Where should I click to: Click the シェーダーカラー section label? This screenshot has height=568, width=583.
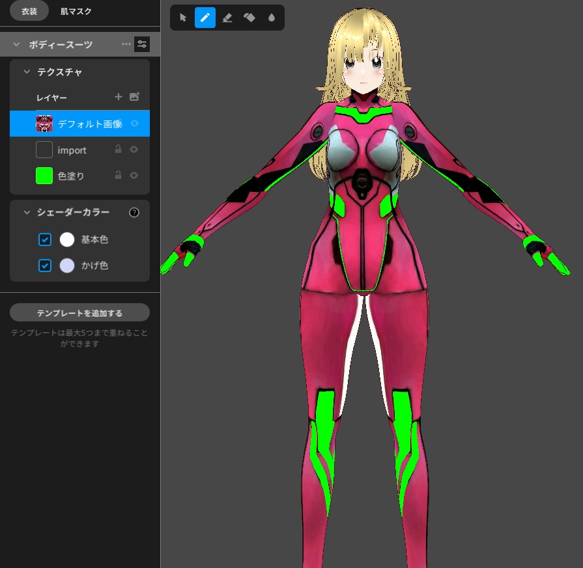(x=73, y=212)
